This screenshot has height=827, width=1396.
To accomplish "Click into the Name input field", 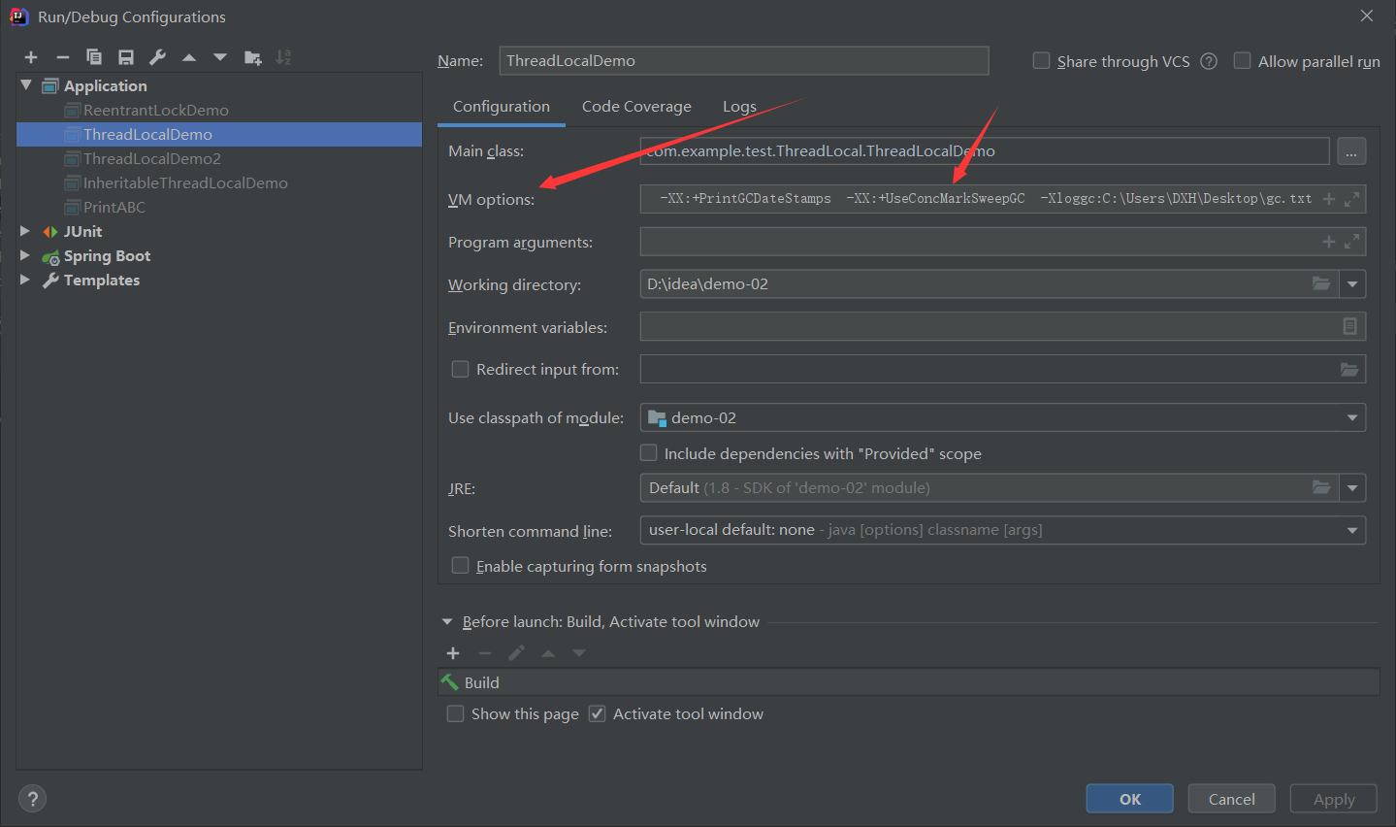I will click(744, 60).
